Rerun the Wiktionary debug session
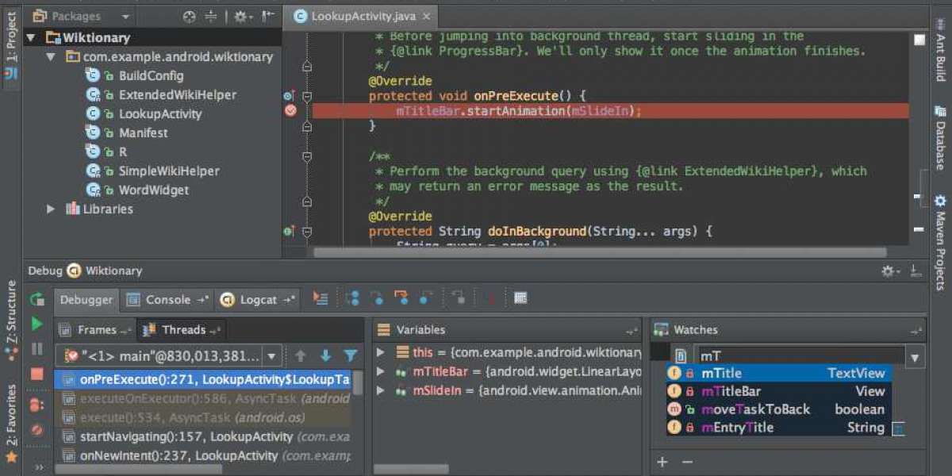This screenshot has height=476, width=952. pyautogui.click(x=36, y=300)
